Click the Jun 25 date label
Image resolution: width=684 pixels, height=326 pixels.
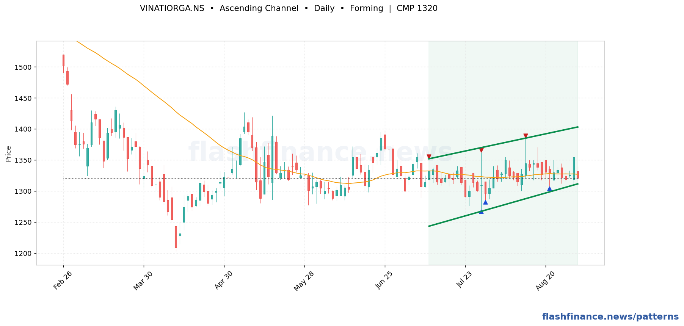point(384,281)
